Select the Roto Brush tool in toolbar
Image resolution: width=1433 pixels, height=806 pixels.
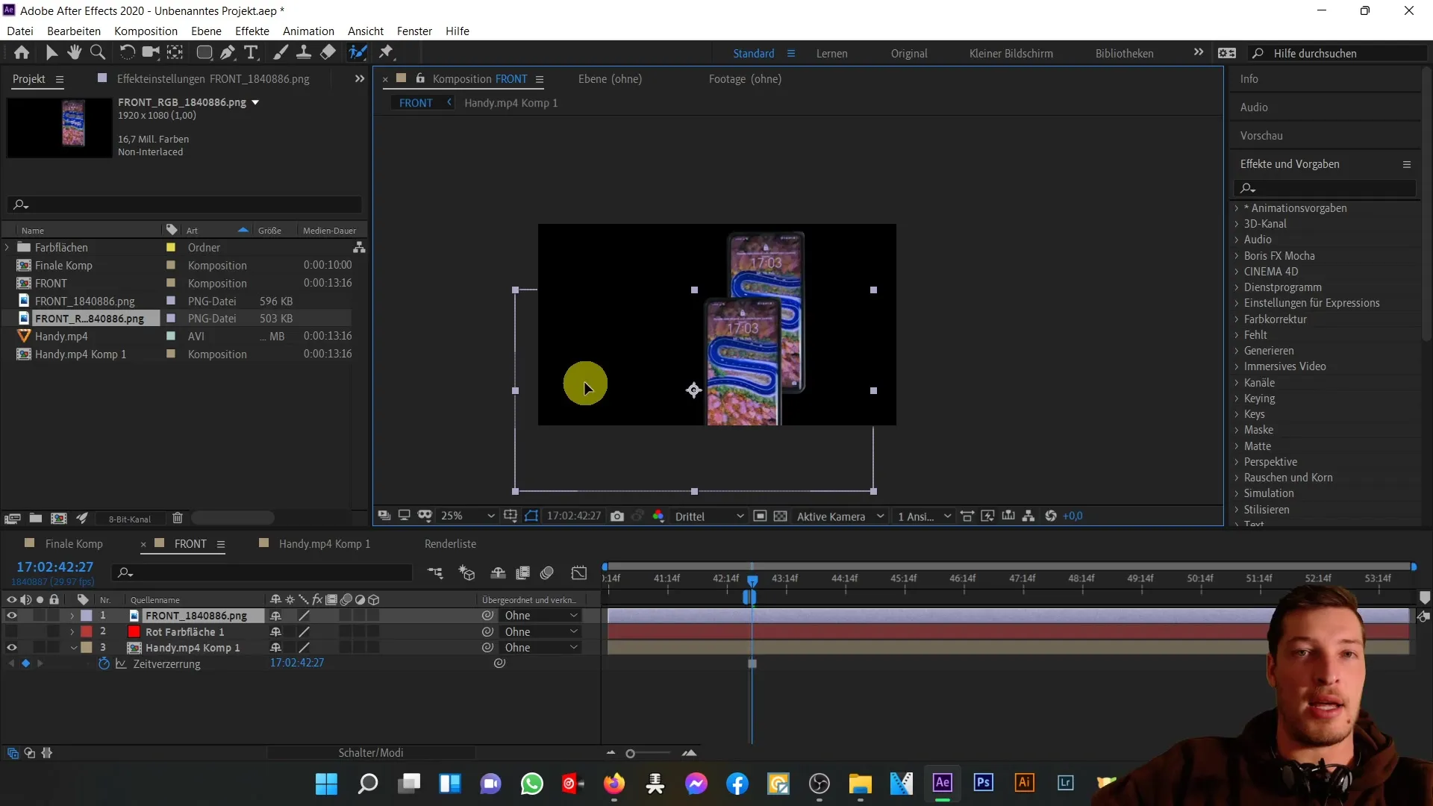[x=359, y=52]
